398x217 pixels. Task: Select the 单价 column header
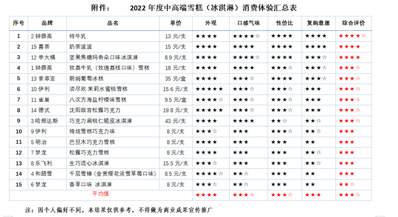(176, 23)
